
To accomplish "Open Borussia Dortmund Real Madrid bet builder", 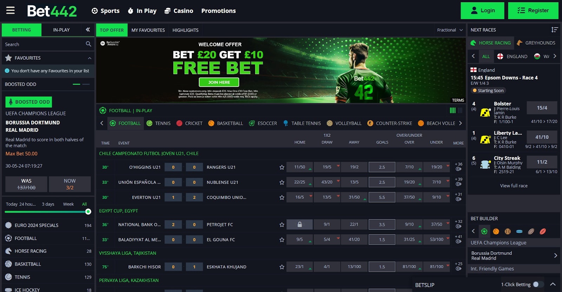I will pyautogui.click(x=514, y=255).
